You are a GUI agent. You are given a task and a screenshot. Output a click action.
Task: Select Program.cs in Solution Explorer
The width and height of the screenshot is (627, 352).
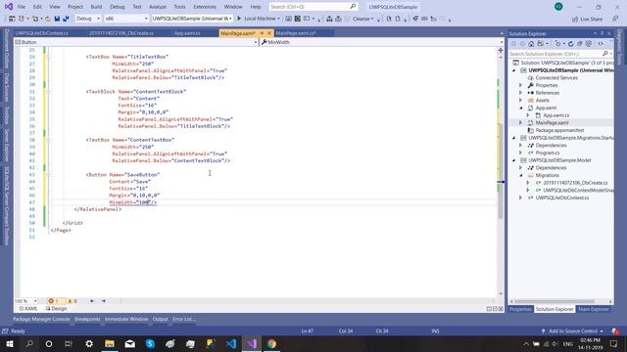pyautogui.click(x=548, y=153)
